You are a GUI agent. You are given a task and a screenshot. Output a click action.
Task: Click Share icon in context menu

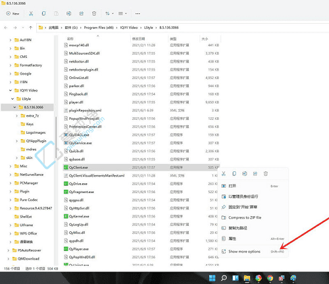(255, 174)
